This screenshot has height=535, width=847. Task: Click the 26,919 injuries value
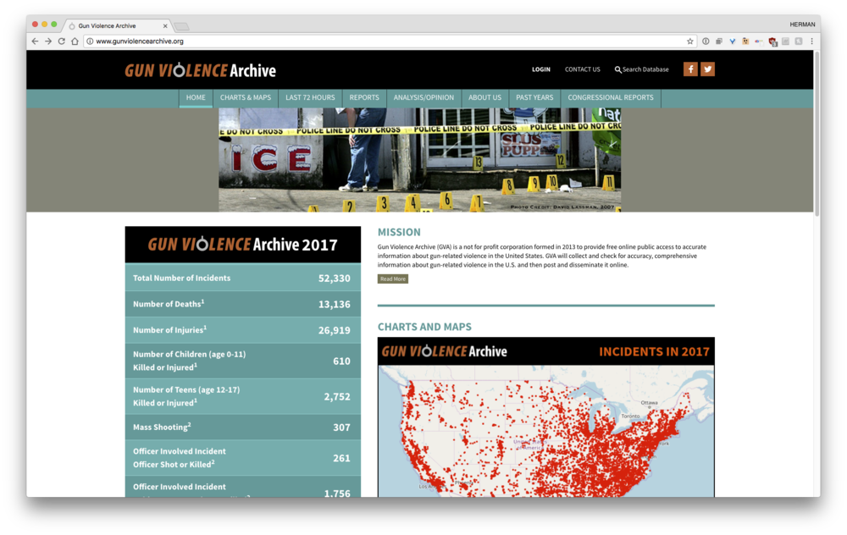click(334, 330)
